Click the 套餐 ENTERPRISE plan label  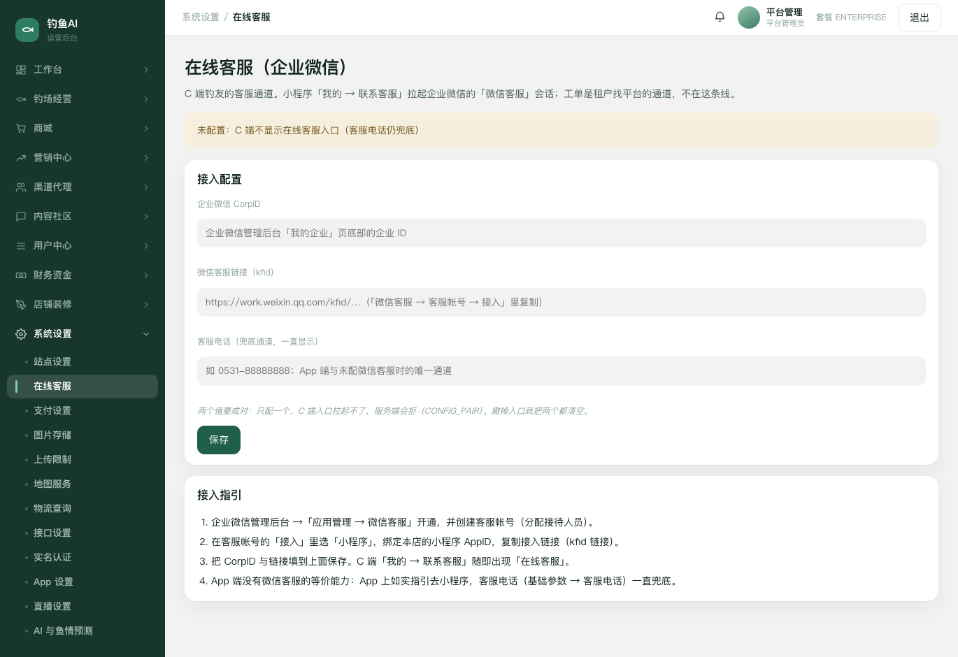pyautogui.click(x=851, y=17)
